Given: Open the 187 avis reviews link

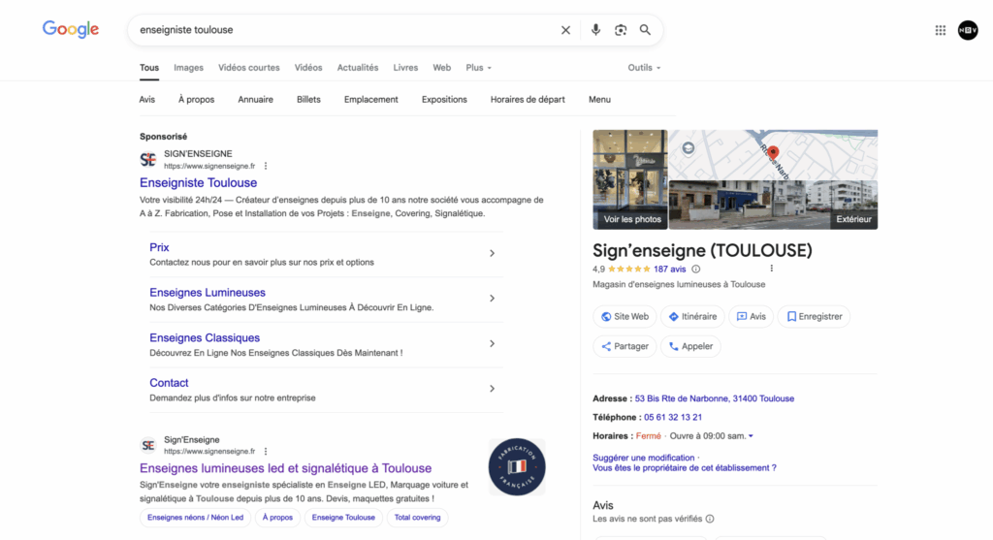Looking at the screenshot, I should [x=669, y=270].
